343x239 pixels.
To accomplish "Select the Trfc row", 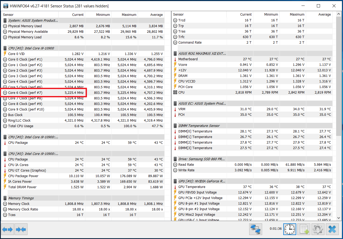I will [252, 37].
